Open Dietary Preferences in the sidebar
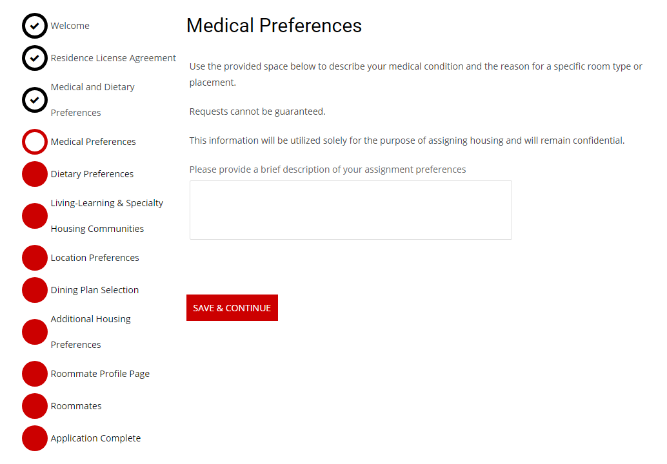 pos(92,174)
